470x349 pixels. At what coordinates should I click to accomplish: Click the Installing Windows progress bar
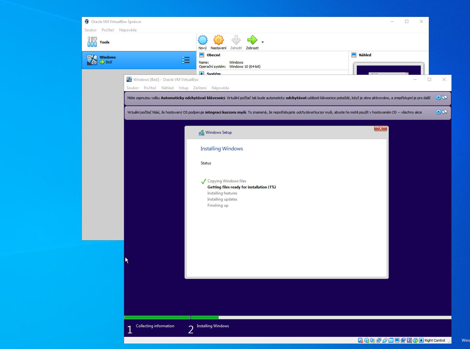321,318
